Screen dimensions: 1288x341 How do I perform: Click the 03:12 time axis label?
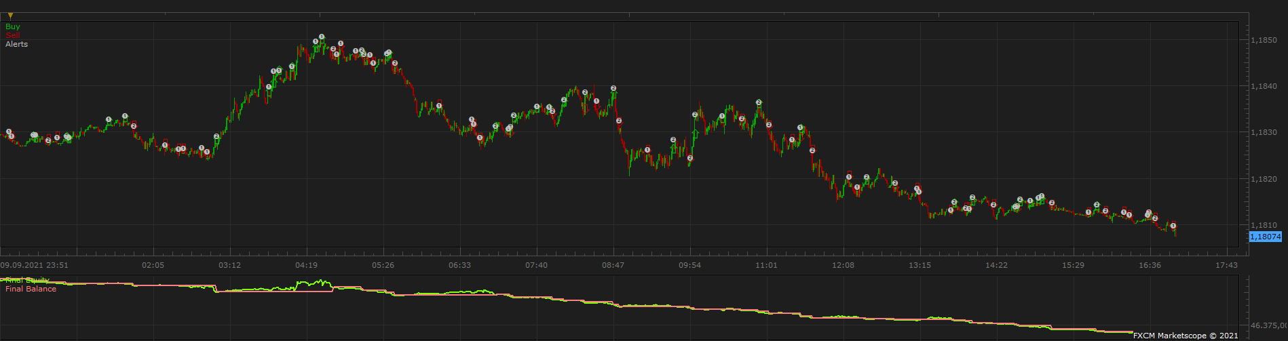tap(229, 265)
